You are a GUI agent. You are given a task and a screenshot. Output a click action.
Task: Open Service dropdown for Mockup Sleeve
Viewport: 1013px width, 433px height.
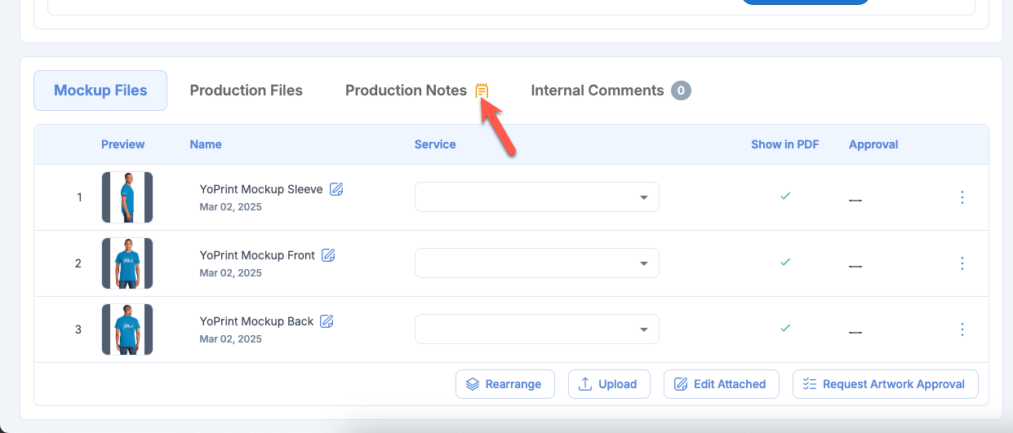click(536, 197)
